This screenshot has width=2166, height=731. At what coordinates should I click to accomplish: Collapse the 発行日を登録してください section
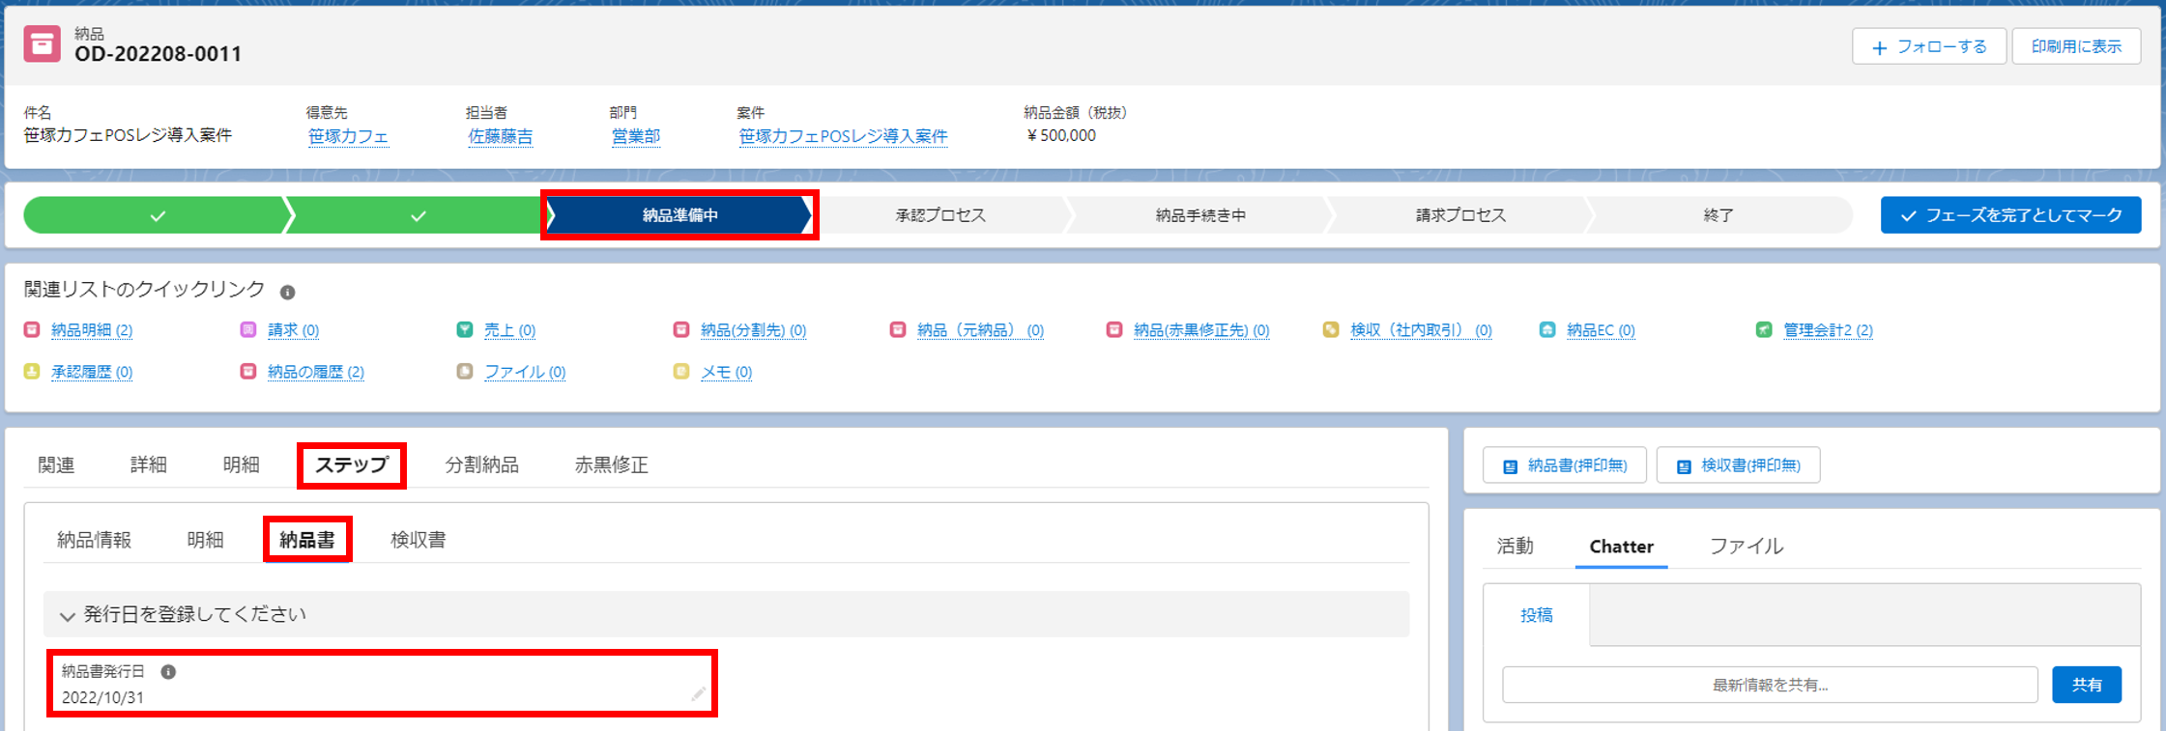click(x=67, y=615)
